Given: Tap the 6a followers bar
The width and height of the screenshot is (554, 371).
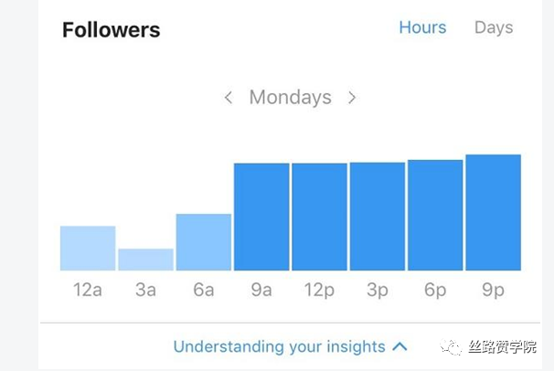Looking at the screenshot, I should click(x=203, y=242).
